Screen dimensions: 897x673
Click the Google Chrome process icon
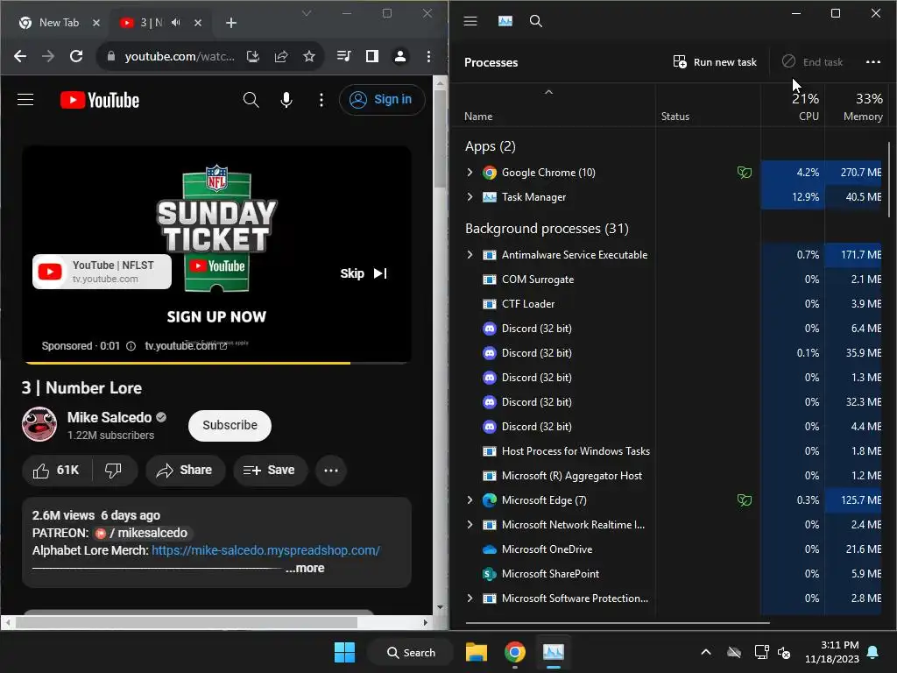pyautogui.click(x=489, y=173)
